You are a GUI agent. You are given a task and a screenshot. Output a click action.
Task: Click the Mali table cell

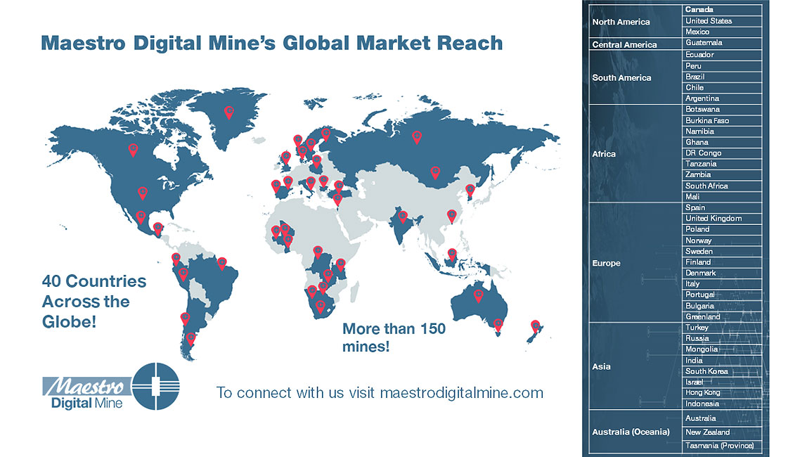pos(722,197)
